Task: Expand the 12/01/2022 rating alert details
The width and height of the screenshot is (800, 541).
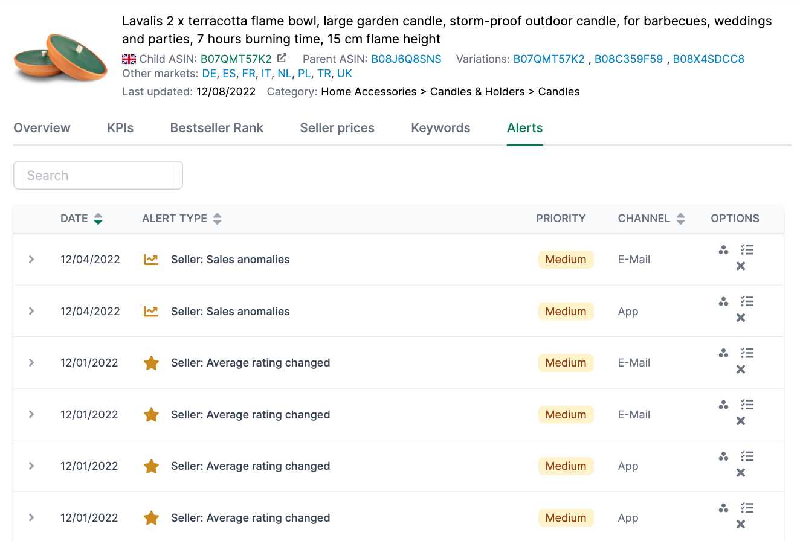Action: click(x=30, y=363)
